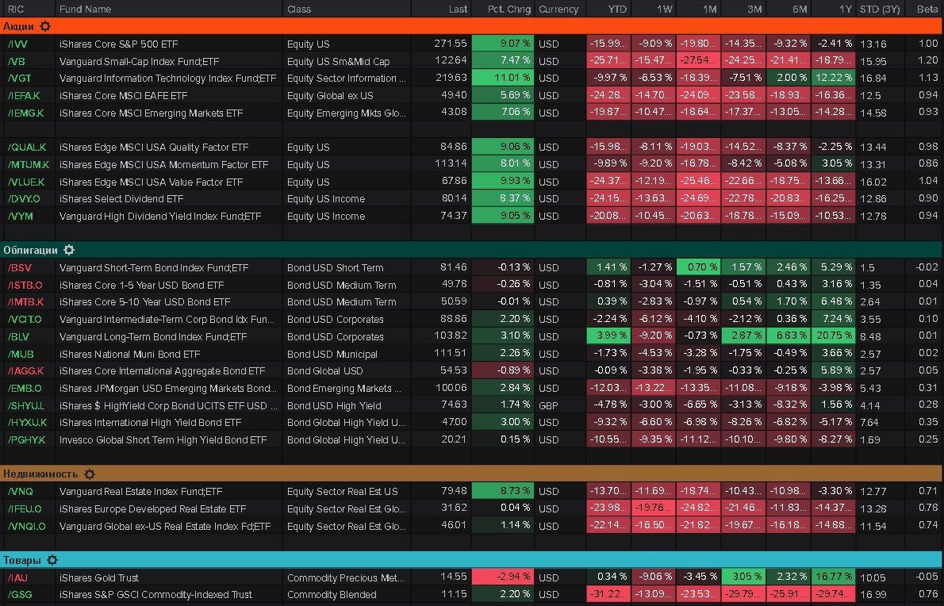Image resolution: width=944 pixels, height=606 pixels.
Task: Open the /VLUE.K ticker link
Action: (x=26, y=182)
